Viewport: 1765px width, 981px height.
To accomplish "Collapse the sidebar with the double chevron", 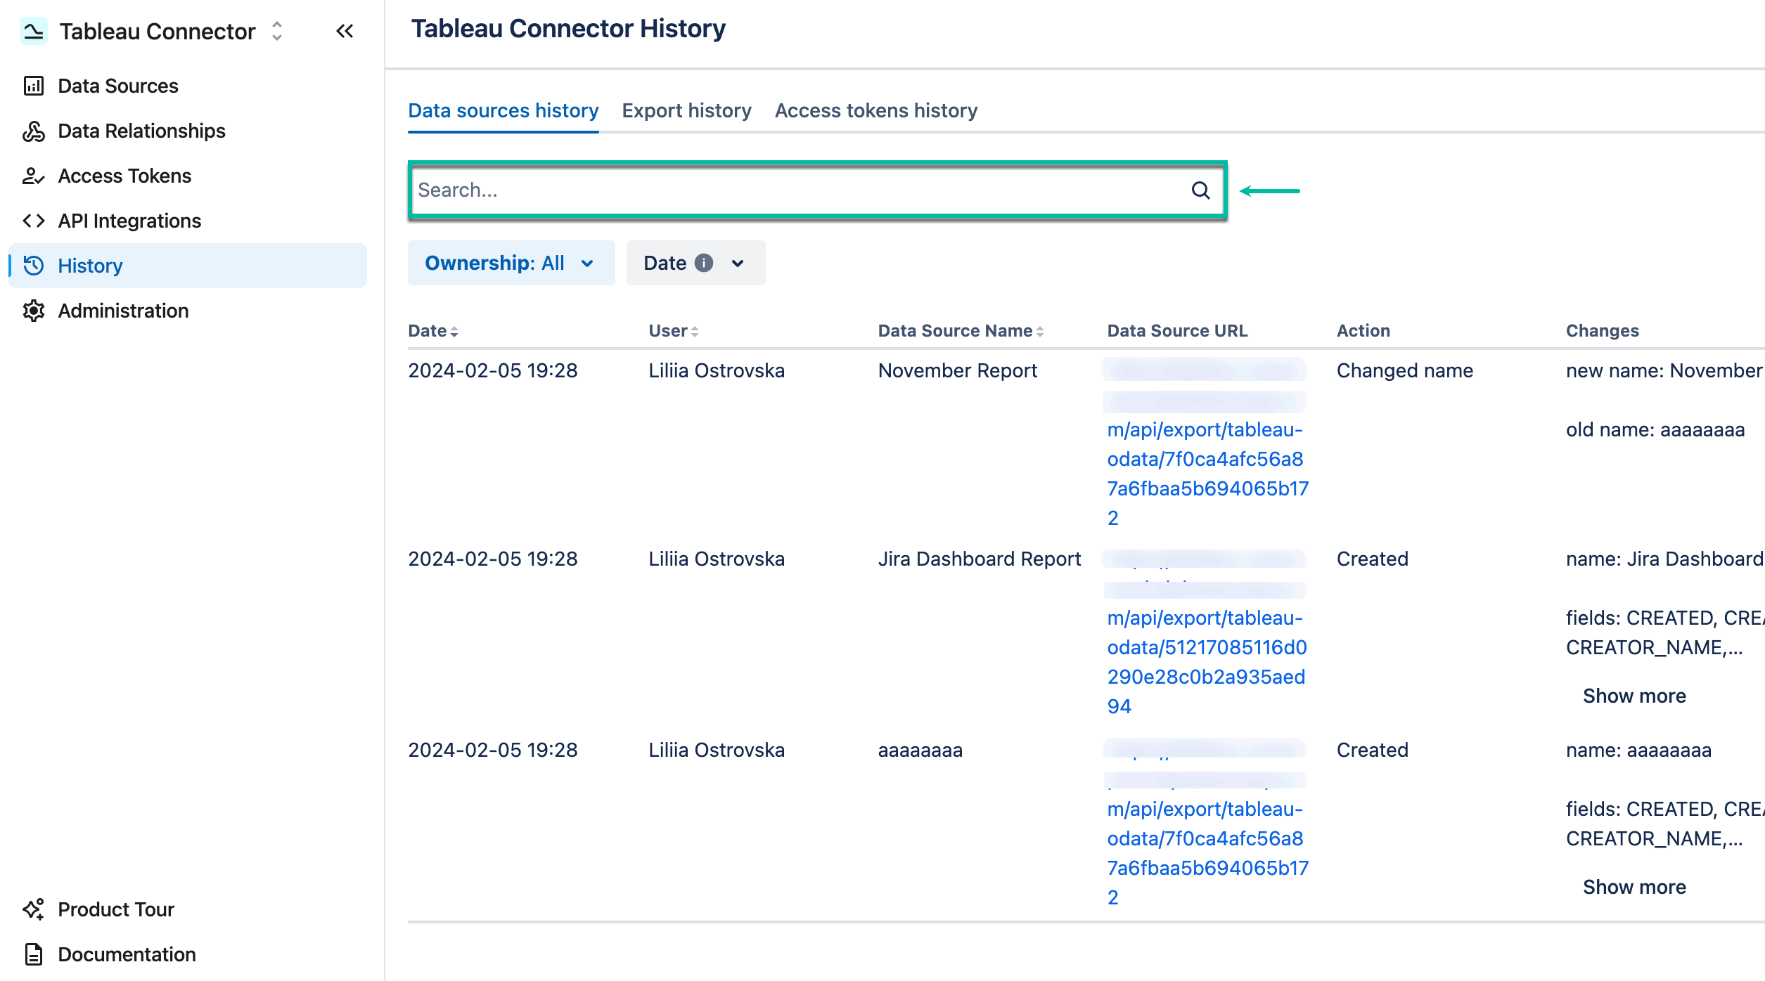I will (x=344, y=31).
